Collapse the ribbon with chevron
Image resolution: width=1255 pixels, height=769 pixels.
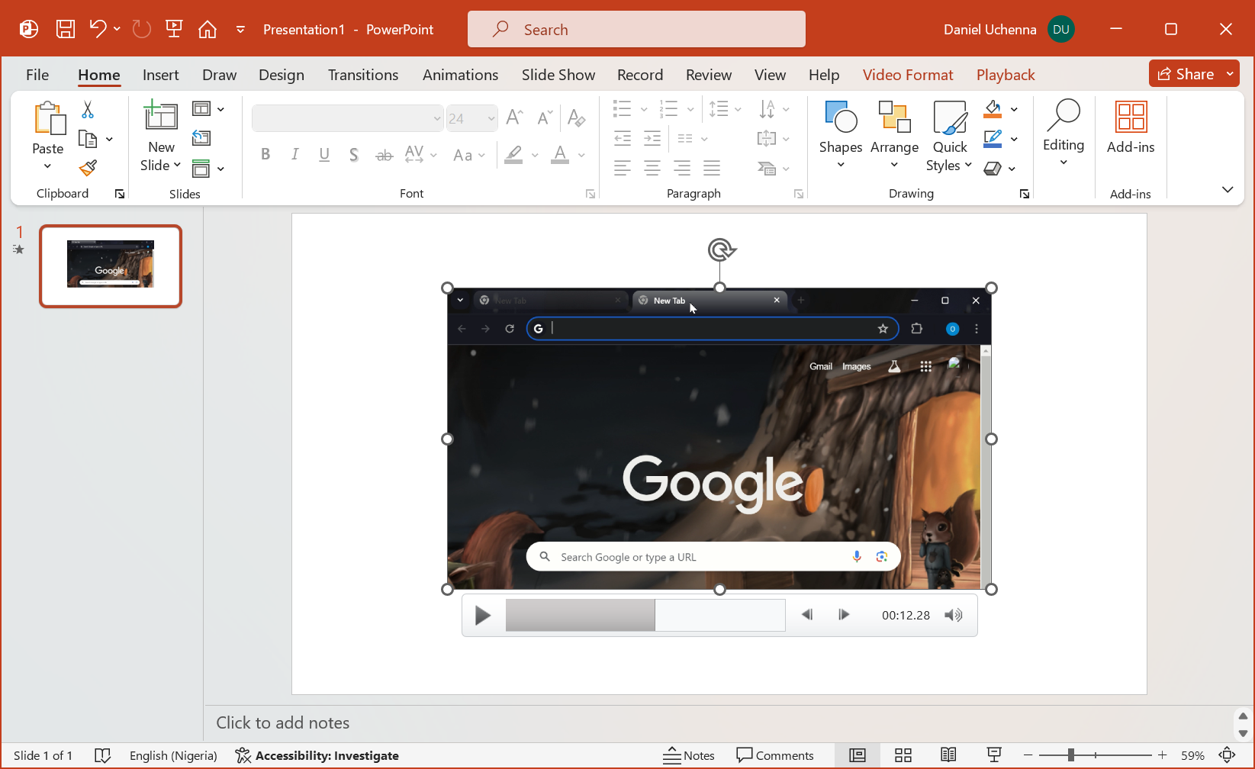(x=1227, y=190)
